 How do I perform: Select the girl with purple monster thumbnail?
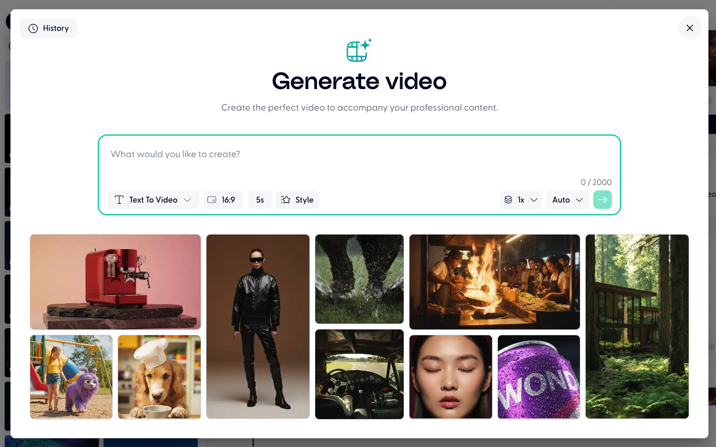click(72, 377)
